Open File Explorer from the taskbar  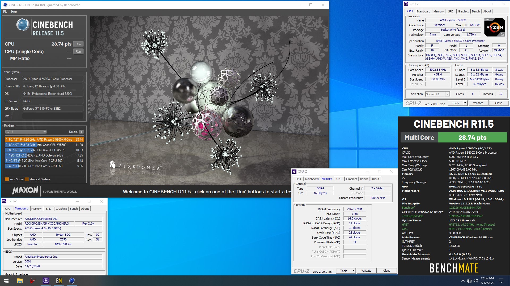[x=20, y=281]
